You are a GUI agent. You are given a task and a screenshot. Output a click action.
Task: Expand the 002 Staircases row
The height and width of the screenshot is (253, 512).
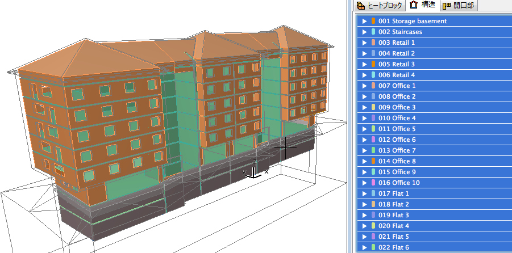click(x=365, y=32)
